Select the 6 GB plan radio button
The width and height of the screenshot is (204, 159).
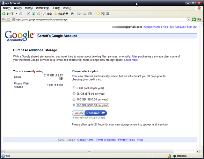74,88
